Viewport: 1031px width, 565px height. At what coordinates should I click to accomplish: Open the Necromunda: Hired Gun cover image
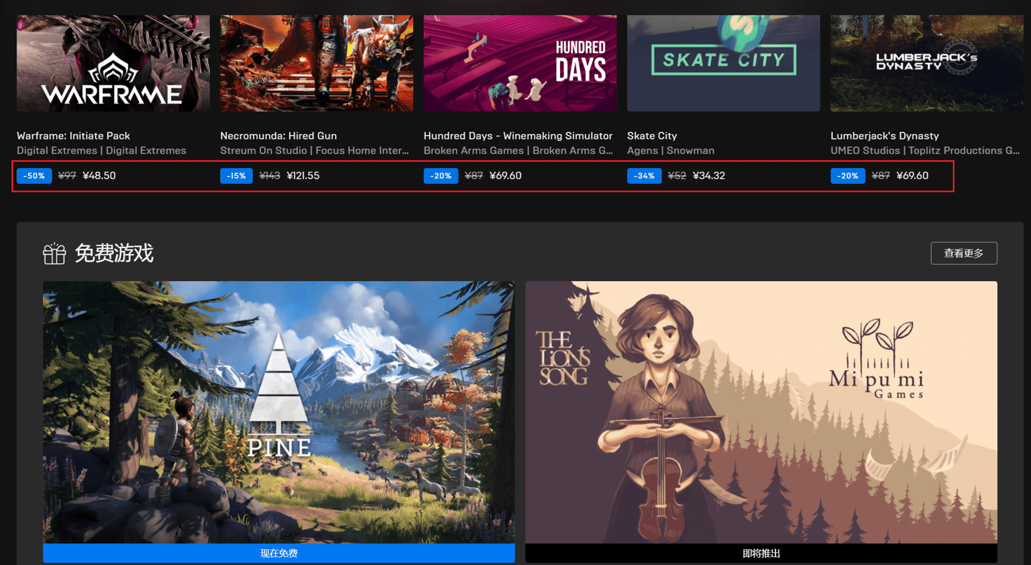point(316,63)
